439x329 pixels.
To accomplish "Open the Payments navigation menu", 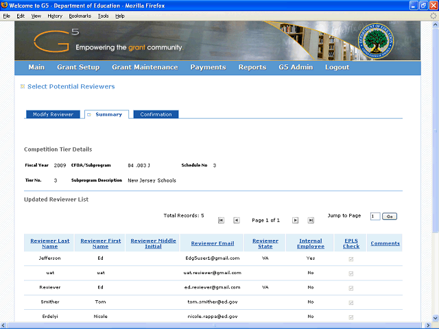I will [x=208, y=67].
